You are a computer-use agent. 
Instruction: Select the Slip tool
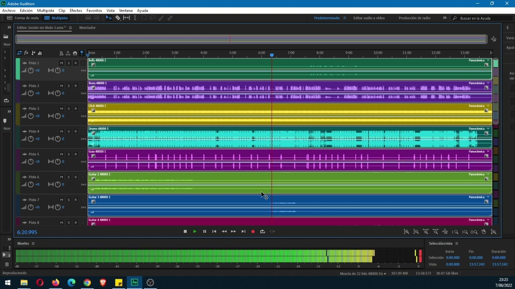coord(126,18)
